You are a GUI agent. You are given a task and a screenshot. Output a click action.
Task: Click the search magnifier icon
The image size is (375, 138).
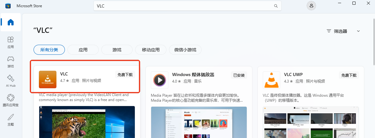(x=276, y=6)
